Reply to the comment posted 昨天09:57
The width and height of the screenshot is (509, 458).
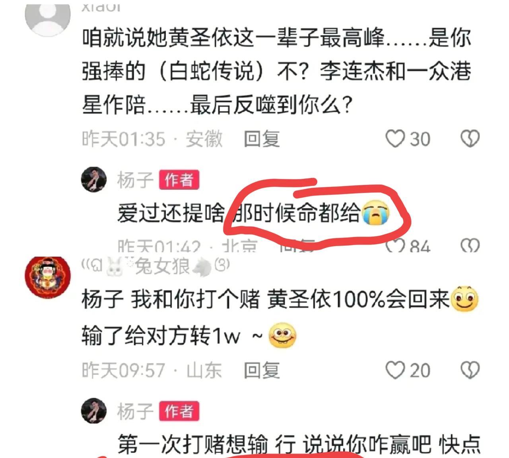[262, 371]
